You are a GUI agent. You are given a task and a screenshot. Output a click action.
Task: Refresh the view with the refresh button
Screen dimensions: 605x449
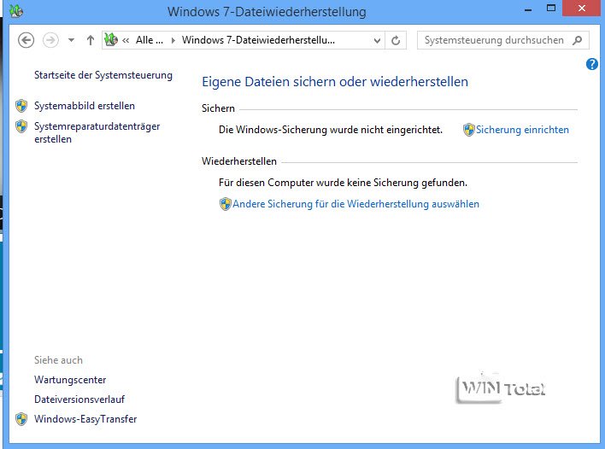pyautogui.click(x=396, y=40)
